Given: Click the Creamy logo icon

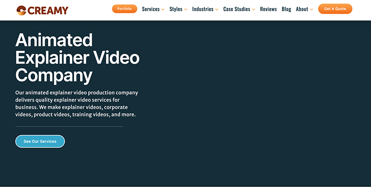Looking at the screenshot, I should [x=21, y=10].
